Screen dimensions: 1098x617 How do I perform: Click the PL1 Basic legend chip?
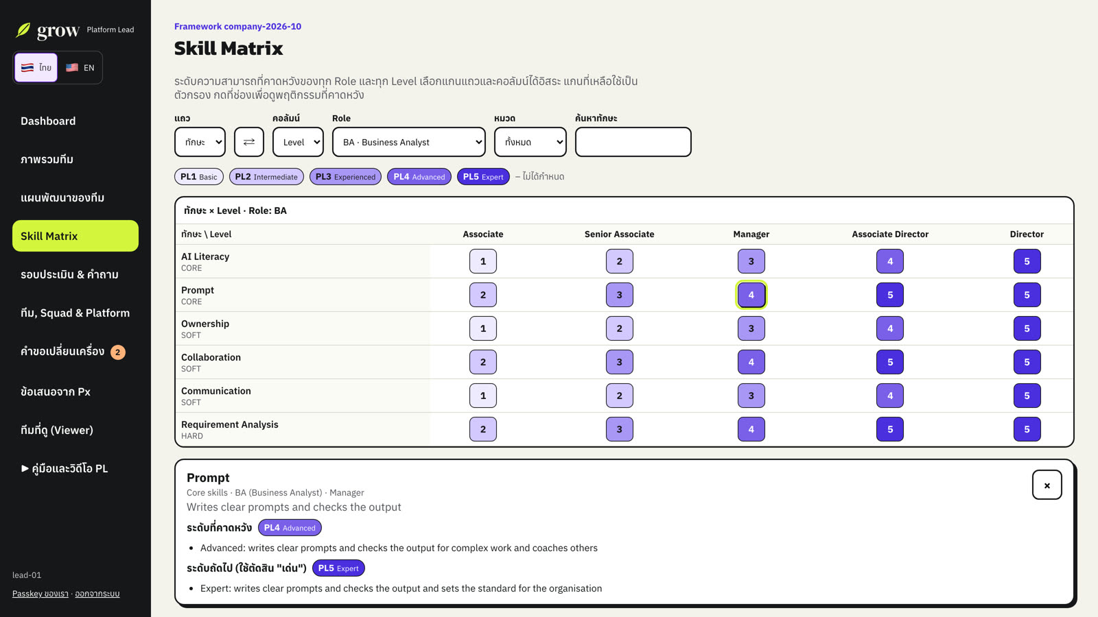click(199, 177)
